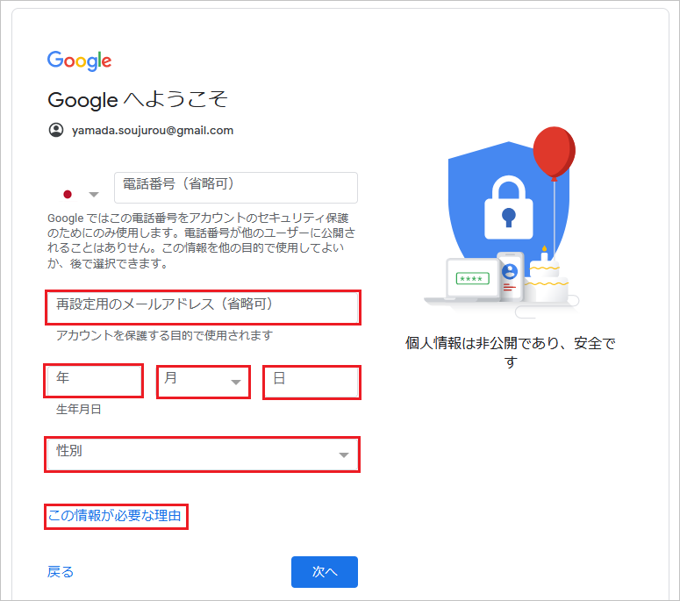This screenshot has width=680, height=601.
Task: Click the laptop password stars illustration
Action: tap(473, 278)
